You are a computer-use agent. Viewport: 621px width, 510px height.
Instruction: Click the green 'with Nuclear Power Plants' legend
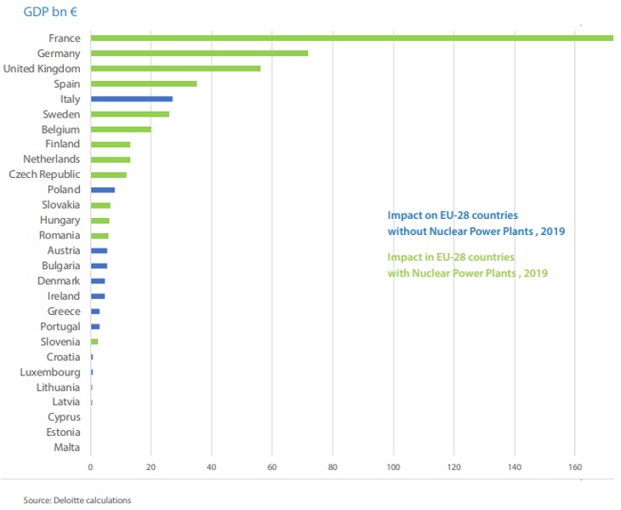pos(467,265)
